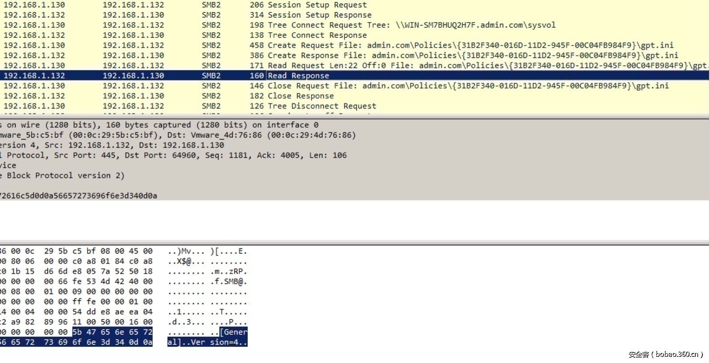
Task: Select the Read Request Len:22 packet
Action: coord(477,65)
